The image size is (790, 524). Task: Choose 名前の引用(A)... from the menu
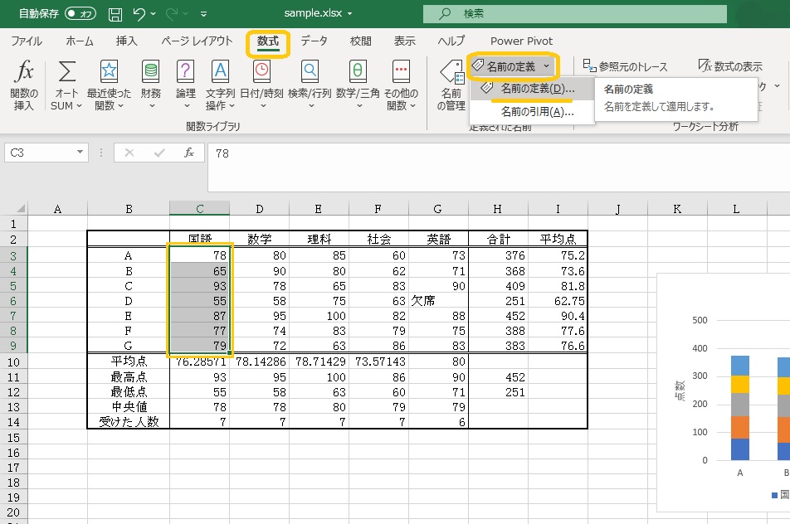click(x=537, y=112)
